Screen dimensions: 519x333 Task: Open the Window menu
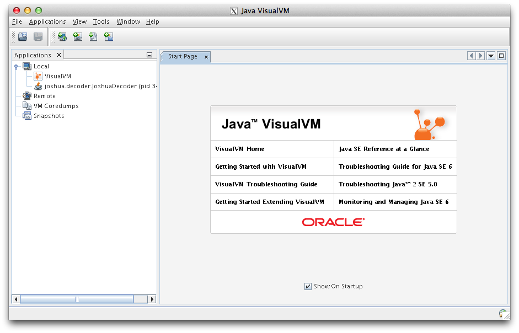pos(128,22)
